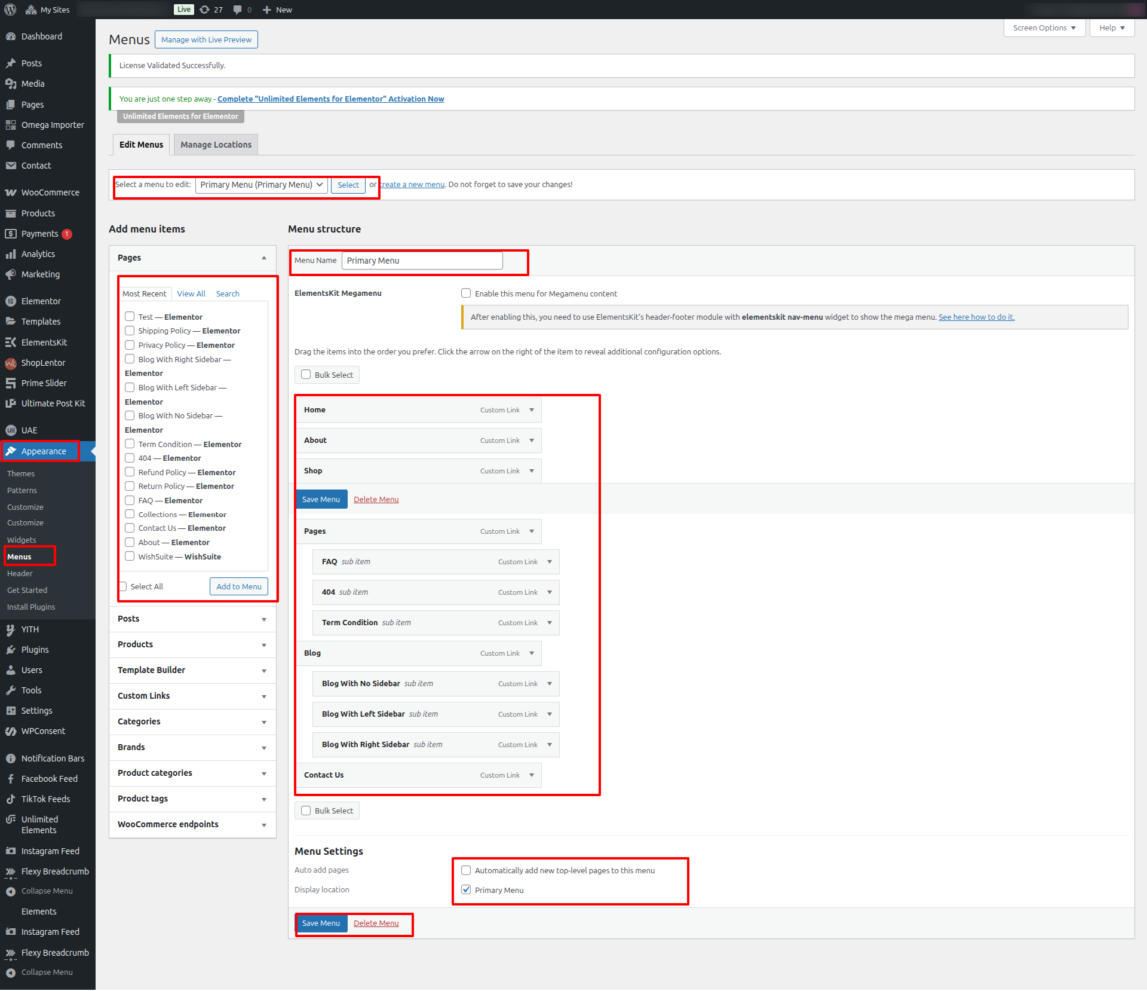Enable menu for Megamenu content checkbox
Screen dimensions: 1147x991
coord(466,293)
